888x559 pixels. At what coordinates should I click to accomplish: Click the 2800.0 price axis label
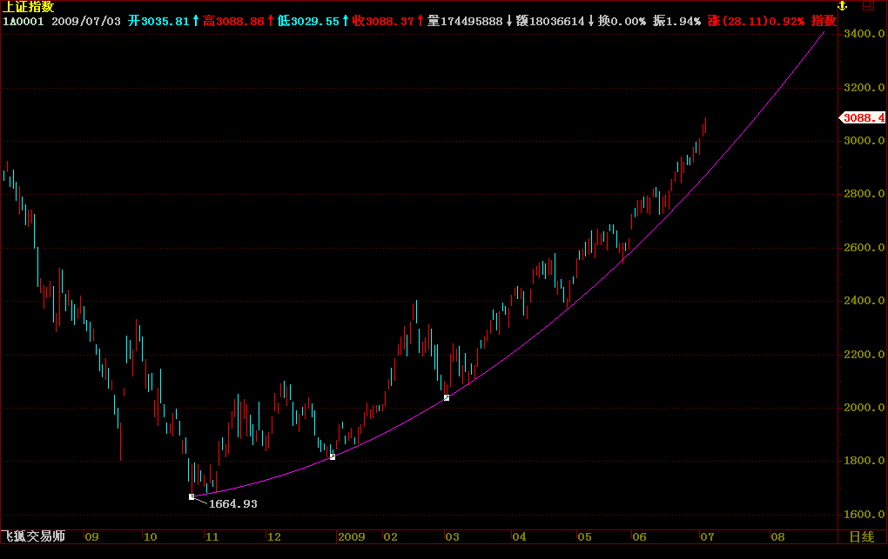point(864,194)
